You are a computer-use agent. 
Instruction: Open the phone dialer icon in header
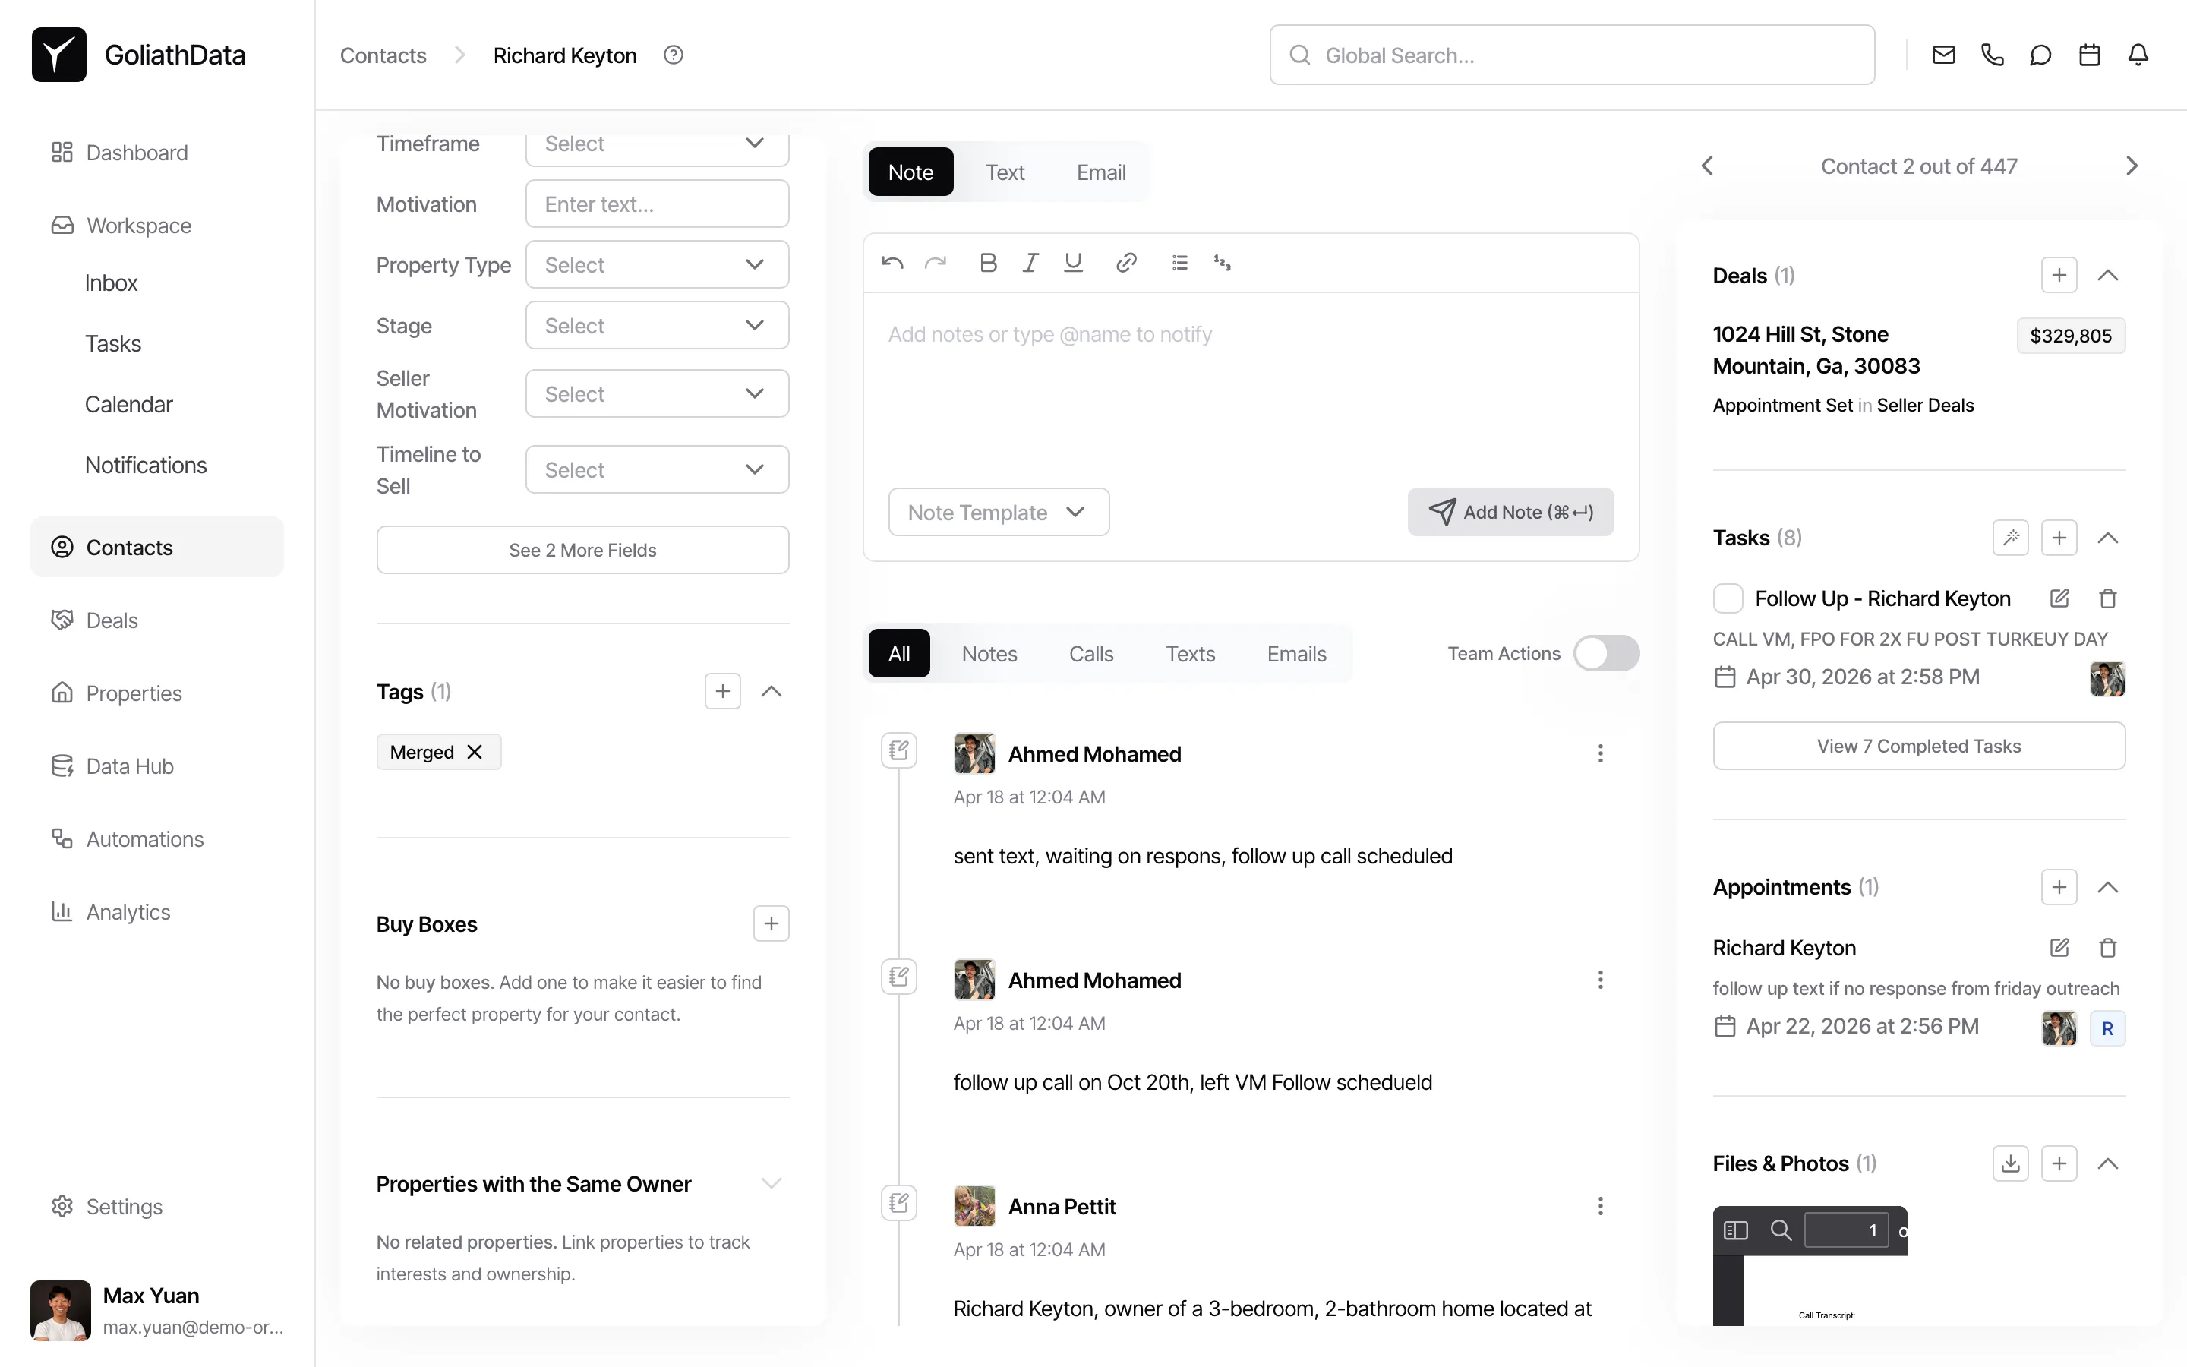[x=1992, y=55]
